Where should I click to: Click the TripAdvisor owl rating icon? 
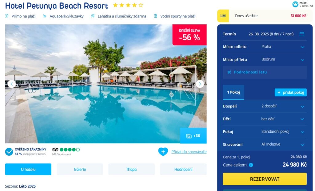55,150
